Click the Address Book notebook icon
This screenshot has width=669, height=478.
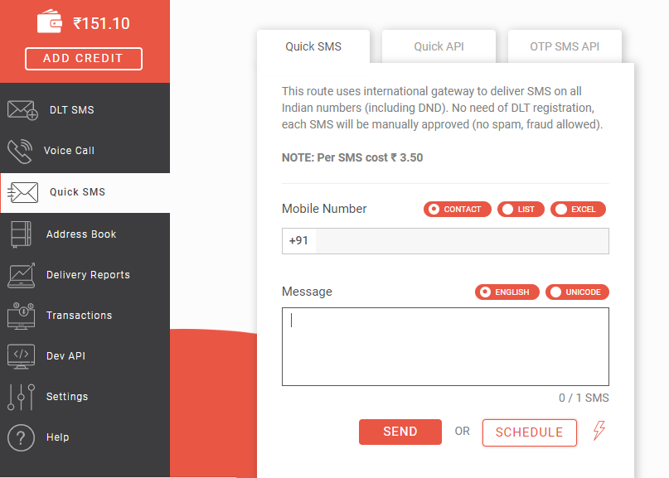pos(21,234)
